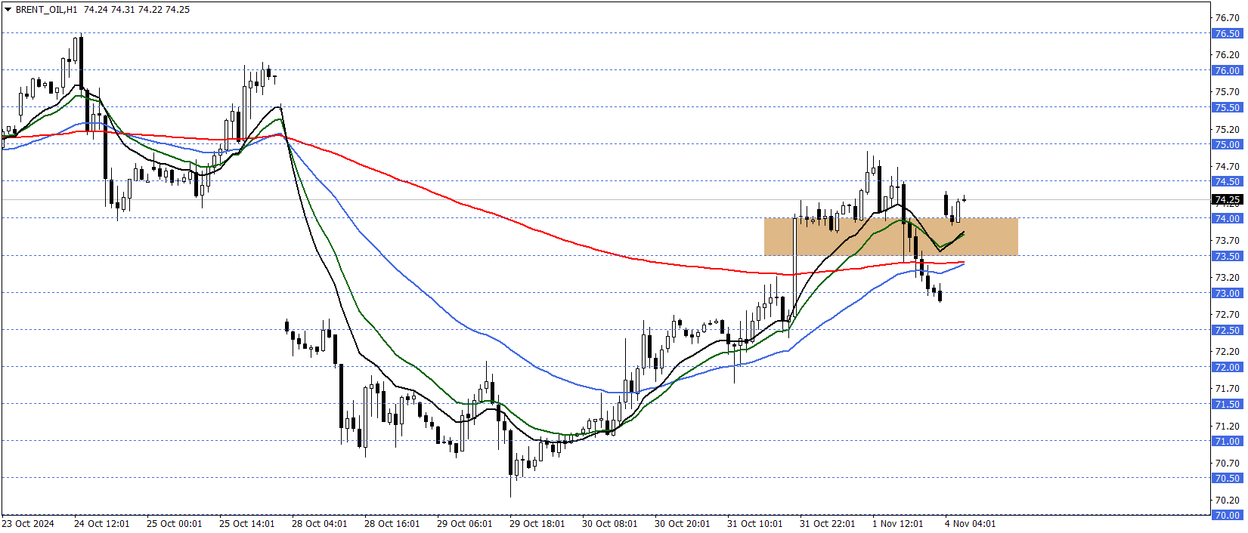
Task: Click the highlighted 73.00 level label
Action: (x=1227, y=293)
